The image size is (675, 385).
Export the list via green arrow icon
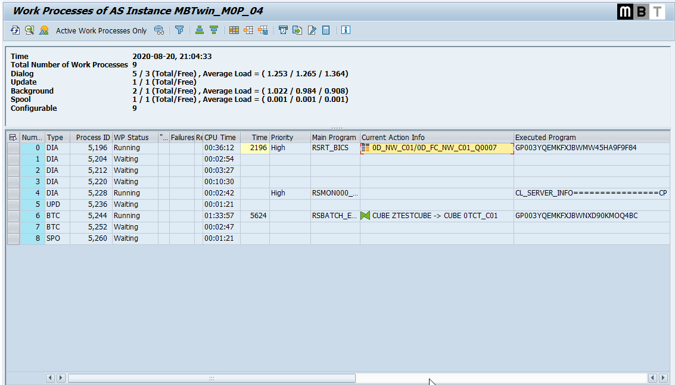(x=297, y=30)
